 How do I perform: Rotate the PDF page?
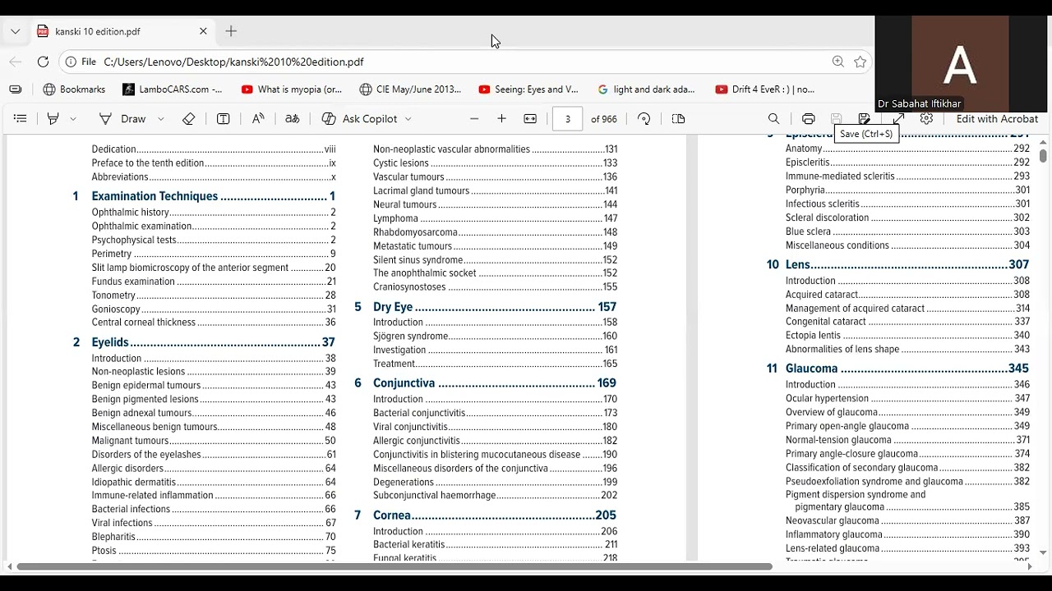[644, 119]
